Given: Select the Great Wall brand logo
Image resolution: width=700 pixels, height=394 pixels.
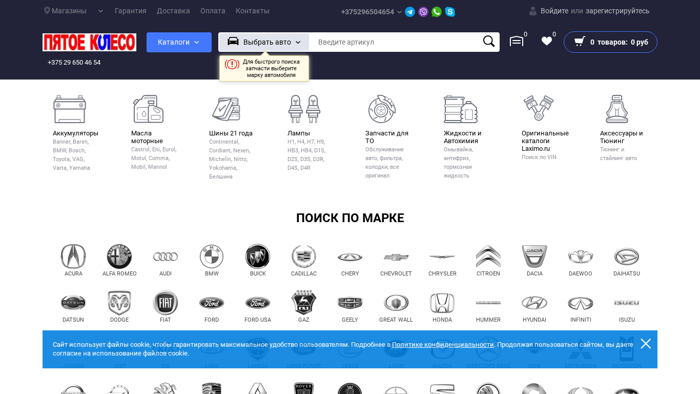Looking at the screenshot, I should (x=396, y=303).
